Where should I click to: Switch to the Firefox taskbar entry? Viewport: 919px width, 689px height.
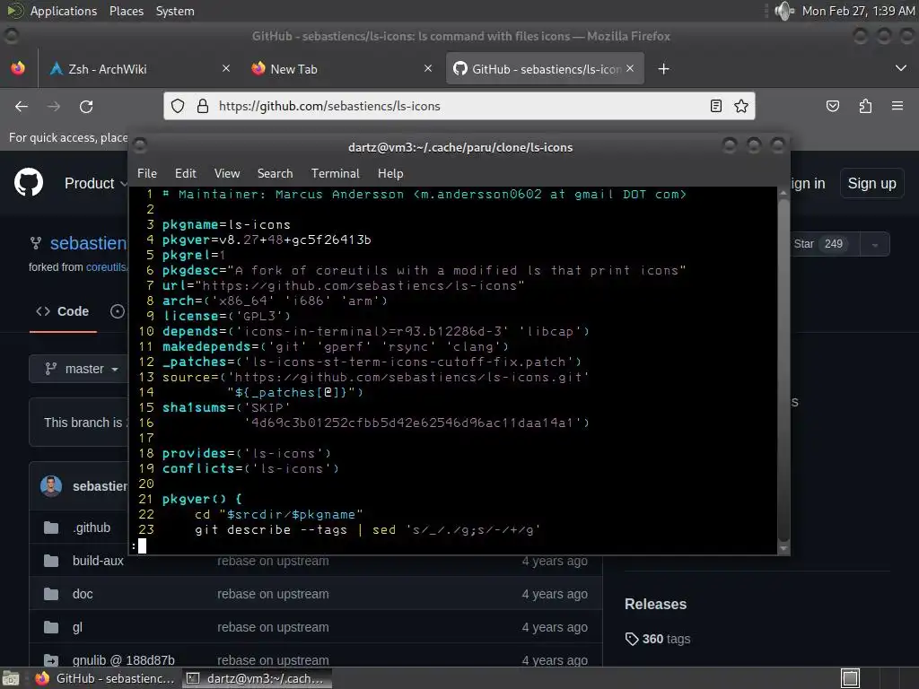pyautogui.click(x=106, y=678)
